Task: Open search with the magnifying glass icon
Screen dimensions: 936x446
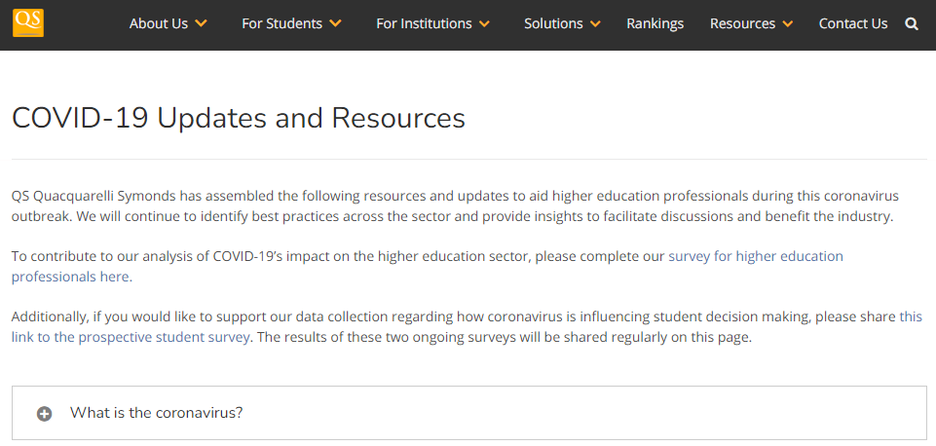Action: [x=912, y=24]
